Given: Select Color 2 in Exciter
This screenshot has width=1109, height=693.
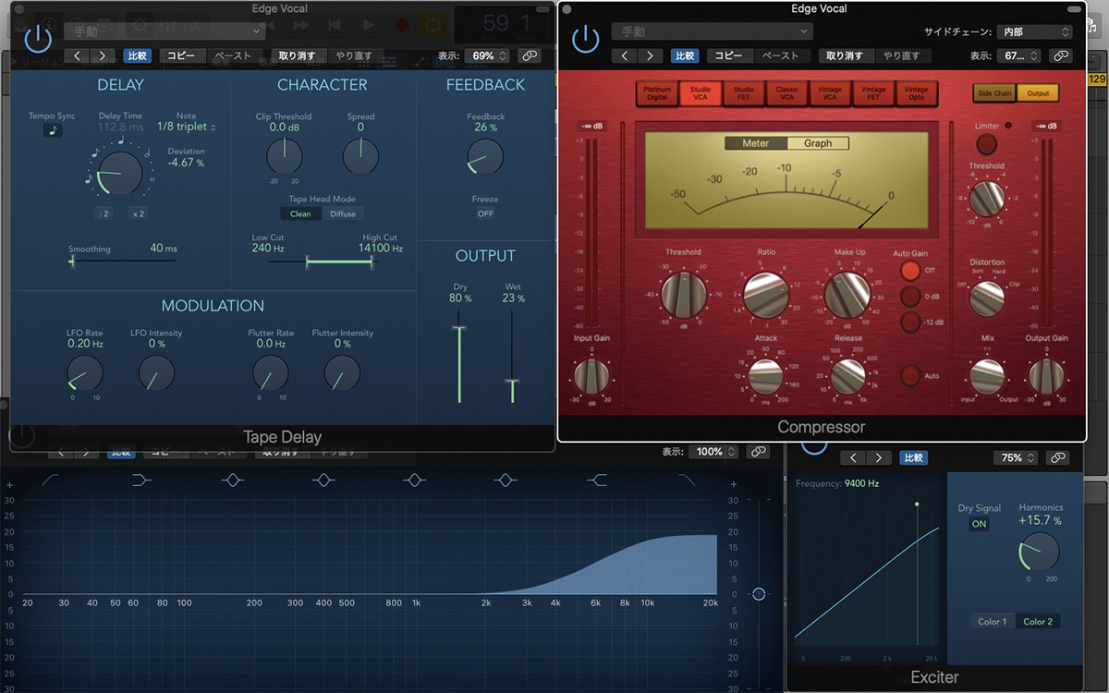Looking at the screenshot, I should 1038,622.
